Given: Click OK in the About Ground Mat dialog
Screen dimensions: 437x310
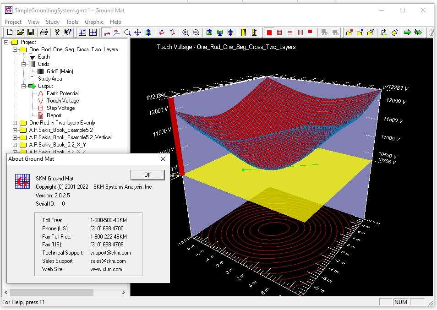Looking at the screenshot, I should pos(147,175).
